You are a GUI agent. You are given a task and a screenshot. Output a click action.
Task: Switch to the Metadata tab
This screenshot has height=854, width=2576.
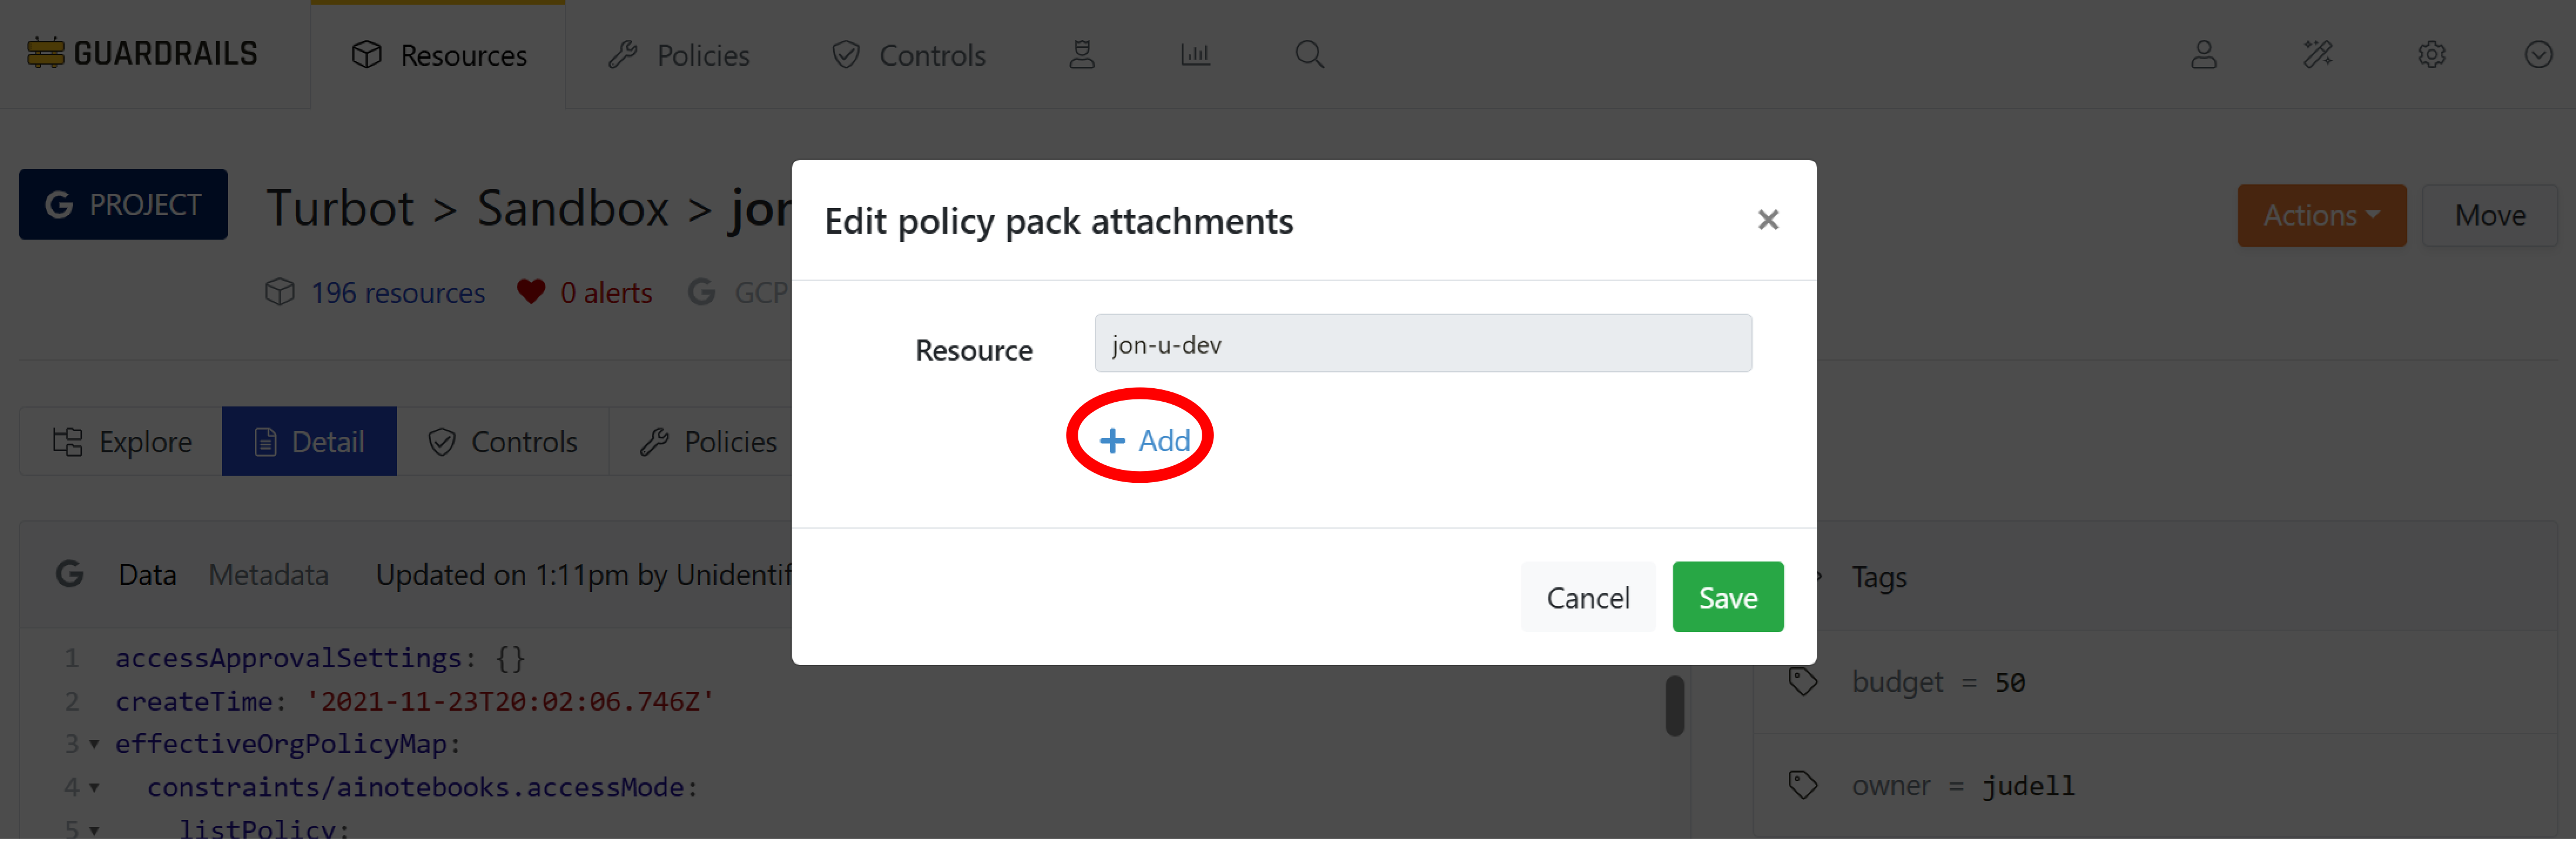click(x=268, y=575)
